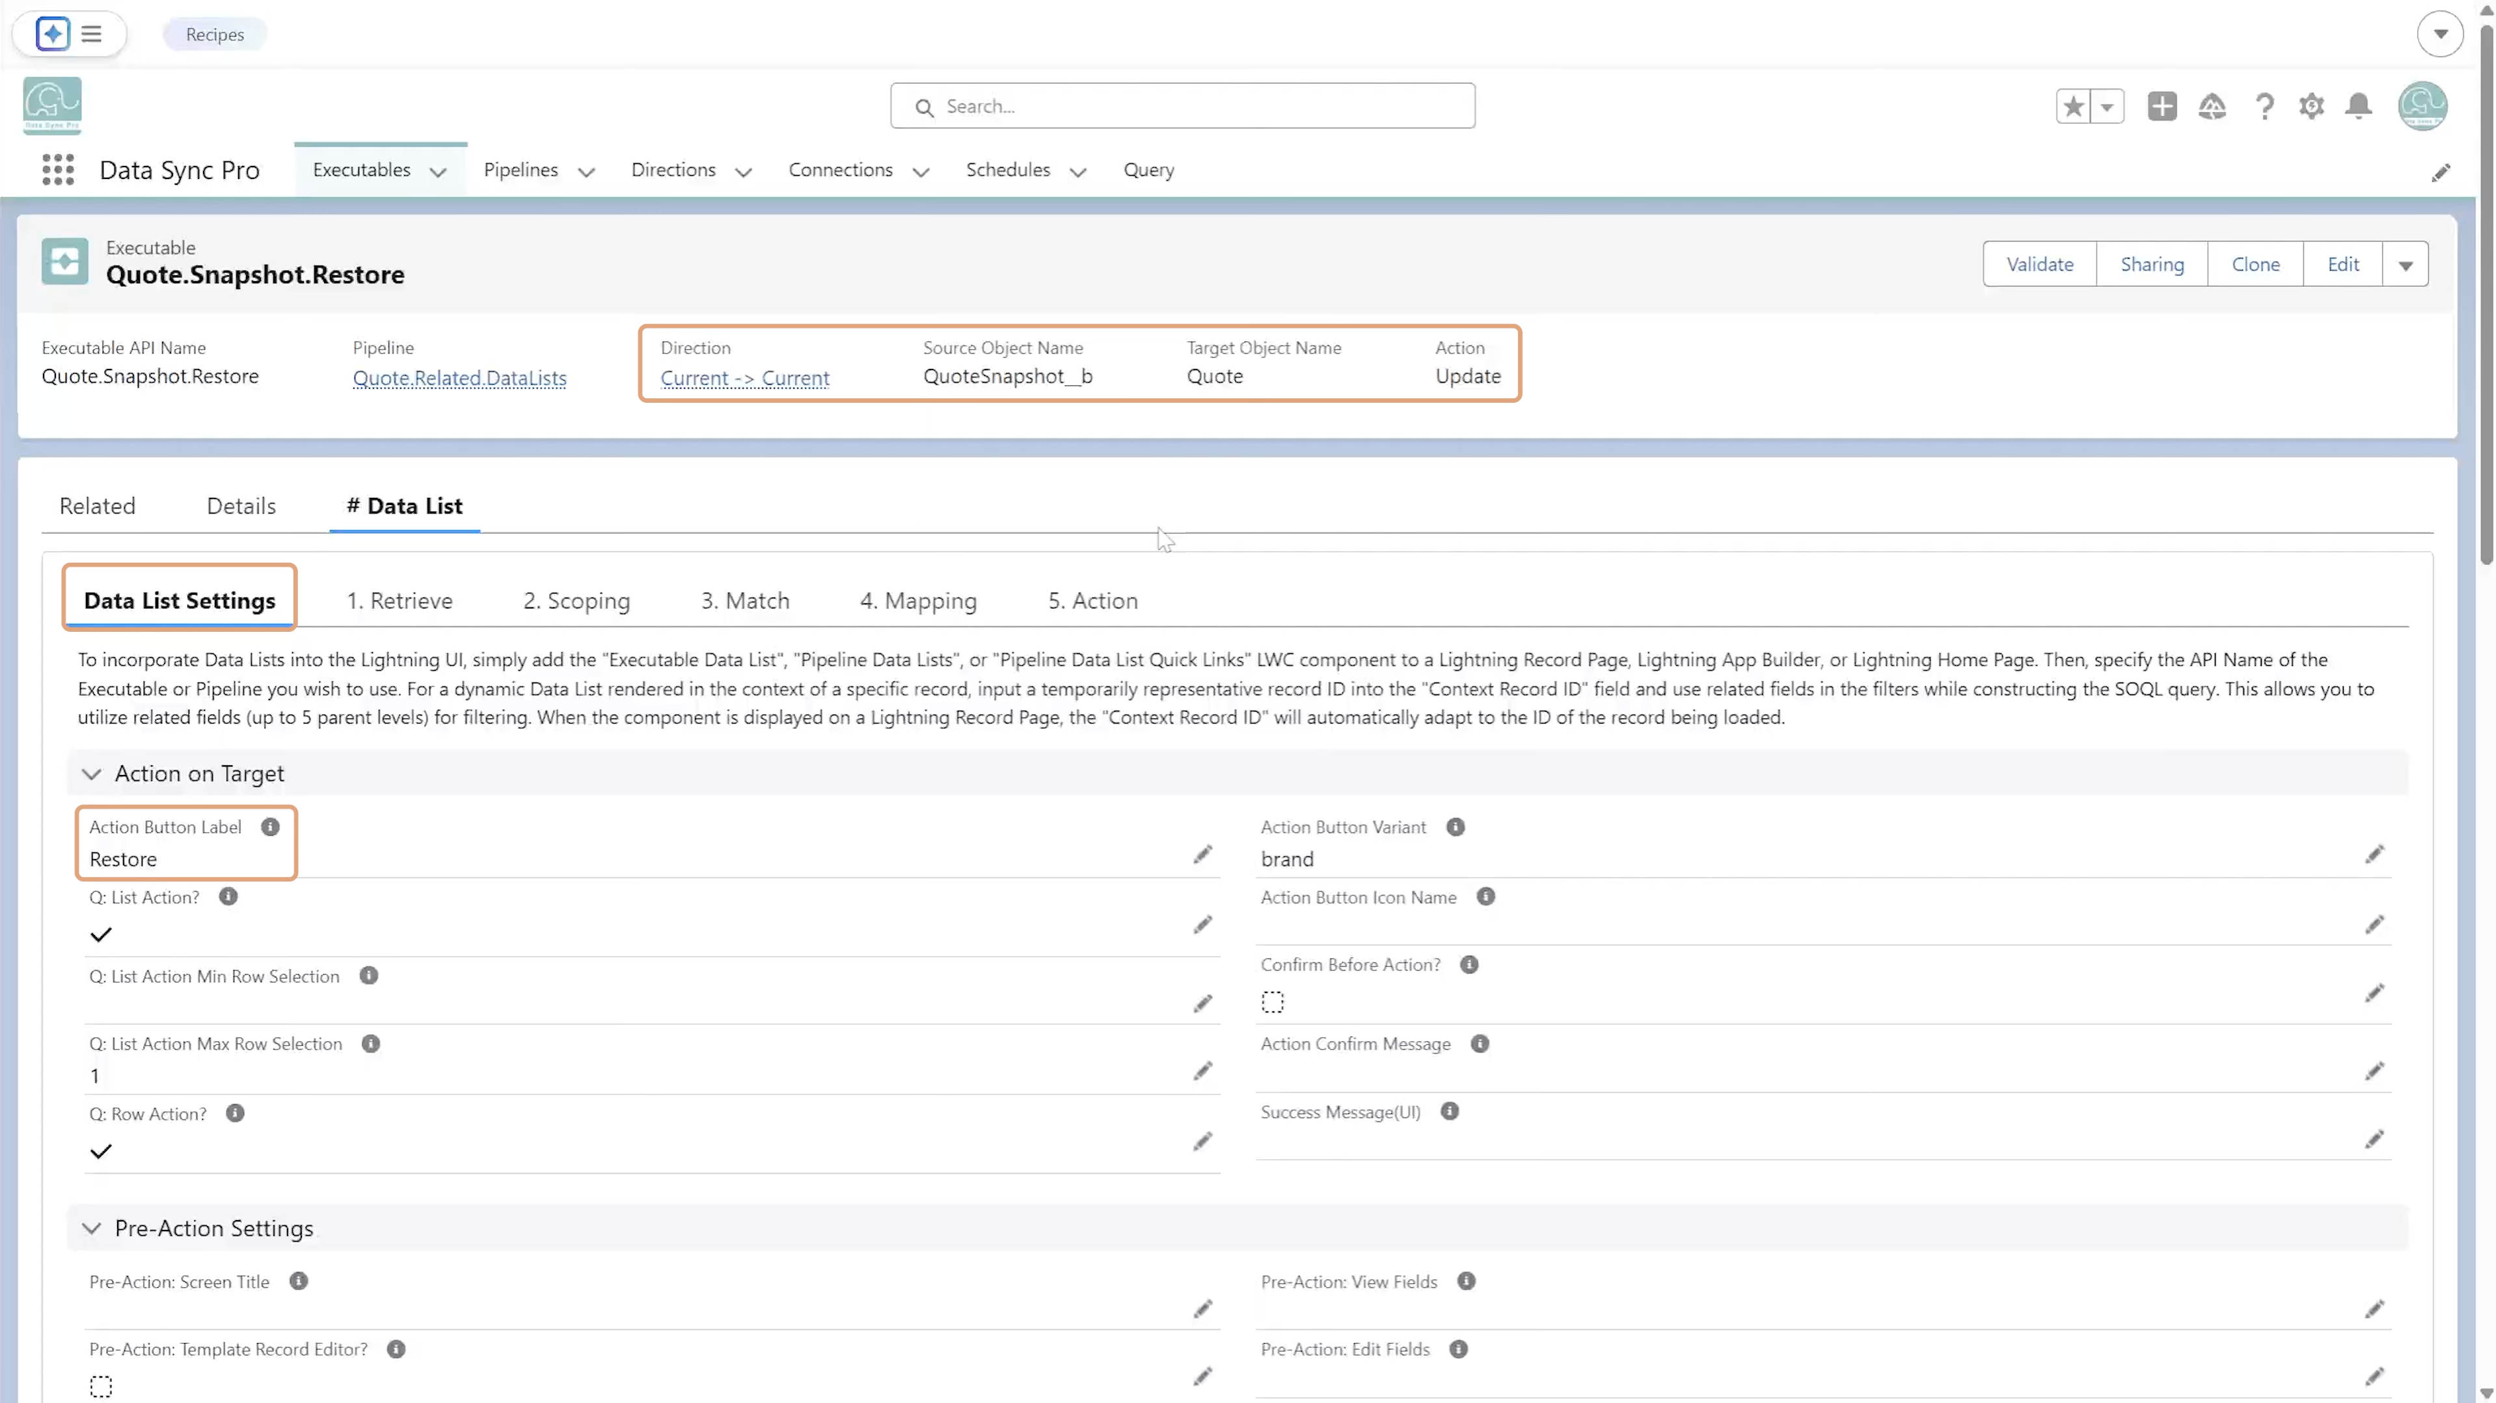This screenshot has height=1403, width=2496.
Task: Click the Sharing button
Action: point(2152,264)
